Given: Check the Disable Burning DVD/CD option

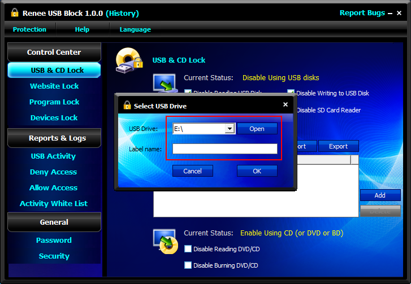Looking at the screenshot, I should coord(188,265).
